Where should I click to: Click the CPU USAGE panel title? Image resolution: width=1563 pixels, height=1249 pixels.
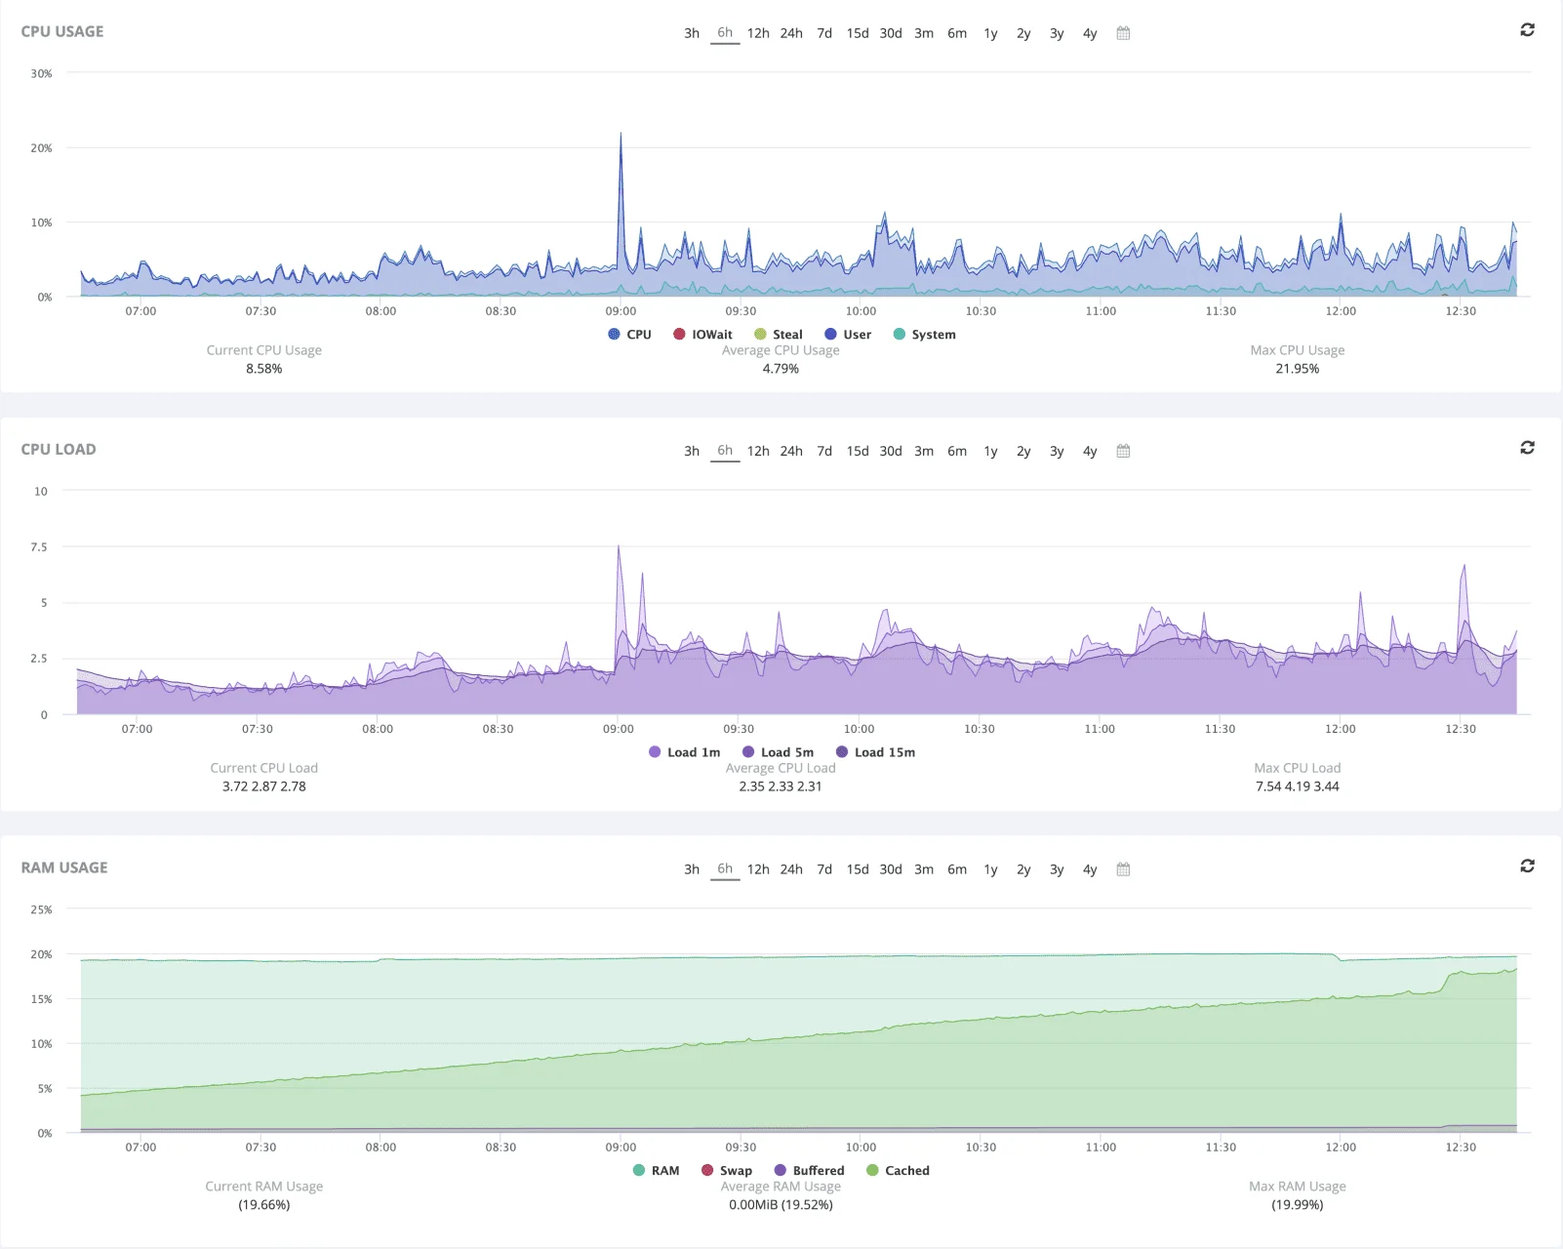62,31
